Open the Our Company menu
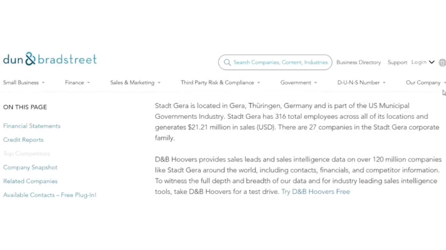The image size is (446, 250). tap(423, 83)
